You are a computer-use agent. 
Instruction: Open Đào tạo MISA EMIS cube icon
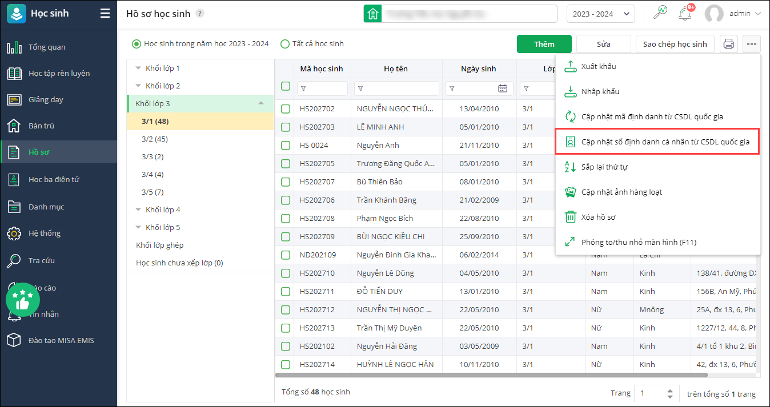click(x=14, y=341)
